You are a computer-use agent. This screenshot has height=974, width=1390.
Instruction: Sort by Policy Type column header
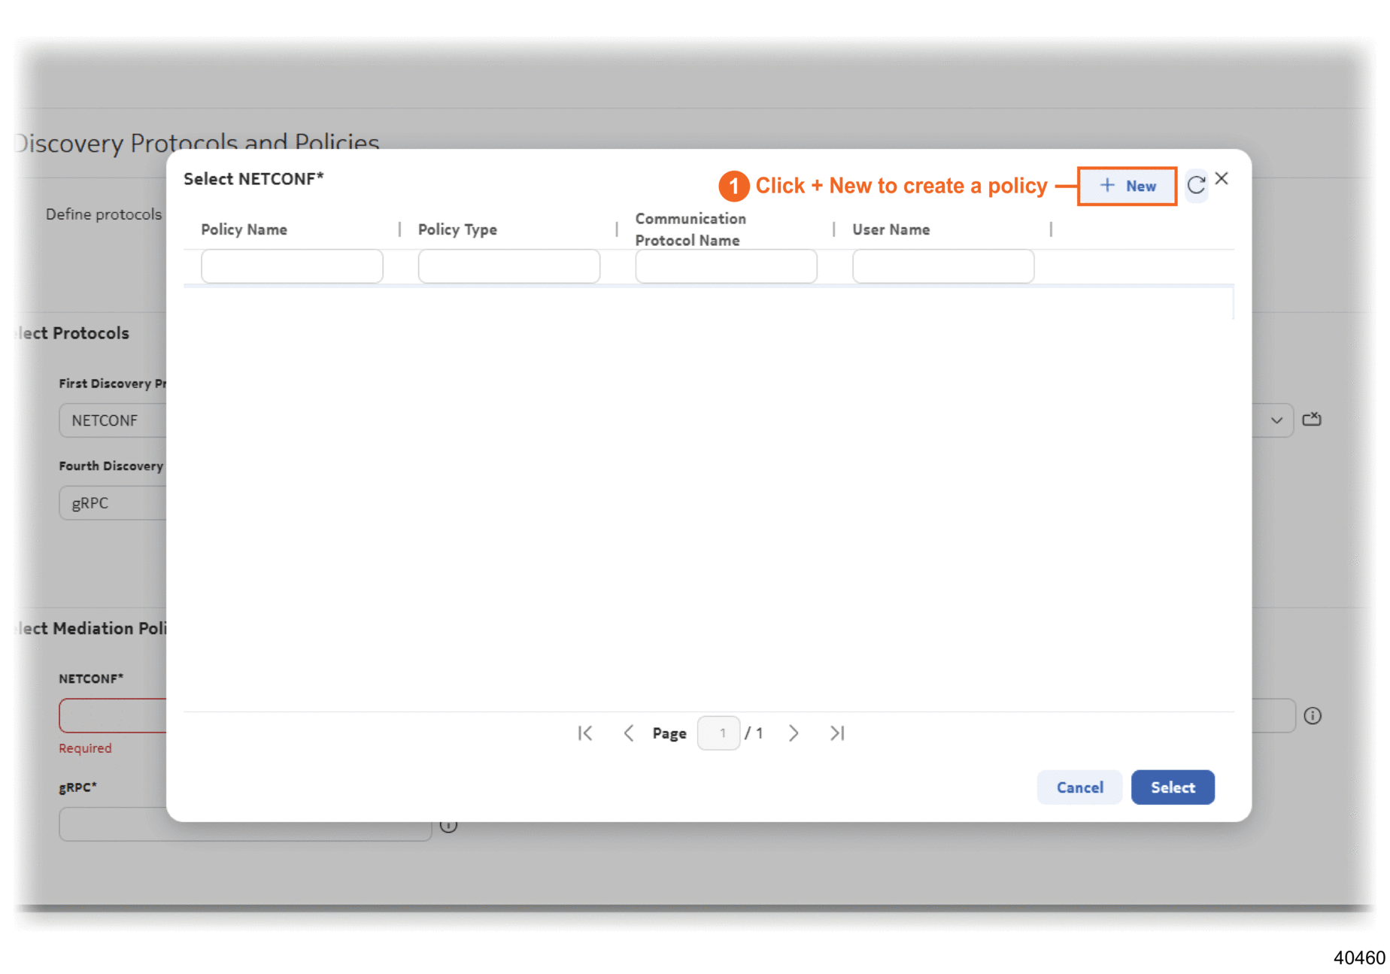[x=457, y=229]
